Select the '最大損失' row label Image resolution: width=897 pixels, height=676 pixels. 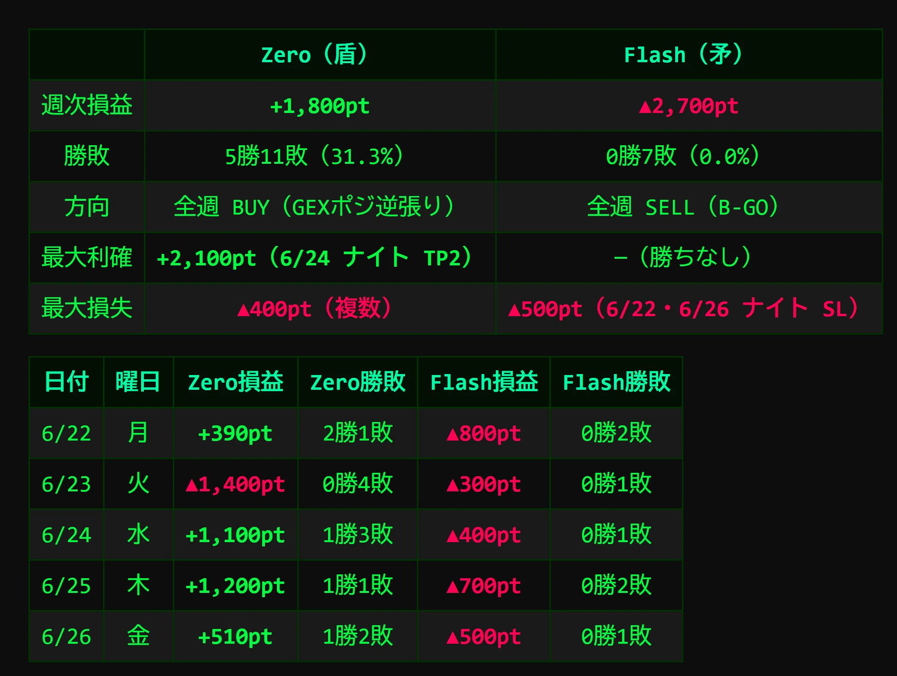87,309
